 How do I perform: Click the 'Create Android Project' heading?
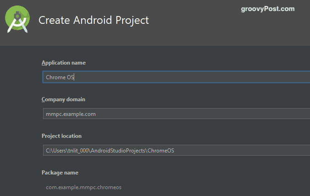[93, 20]
